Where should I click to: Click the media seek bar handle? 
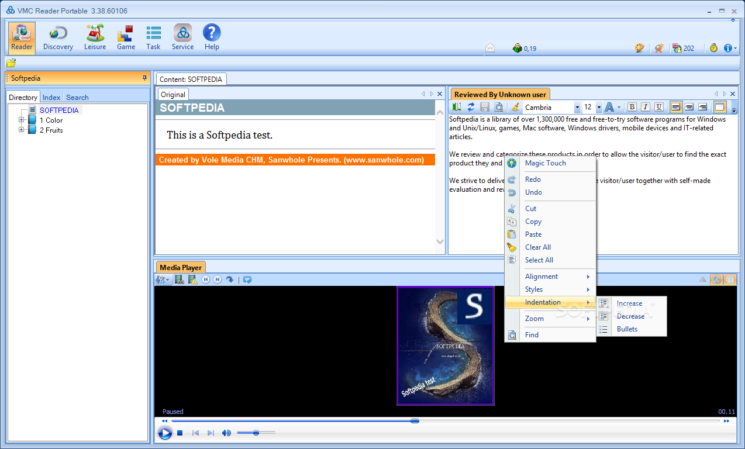[415, 421]
